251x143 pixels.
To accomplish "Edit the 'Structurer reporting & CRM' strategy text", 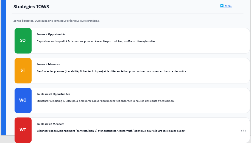I will tap(105, 101).
